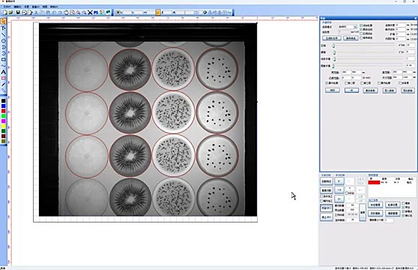Click the tall vertical button in control panel
Screen dimensions: 418x270
coord(363,212)
